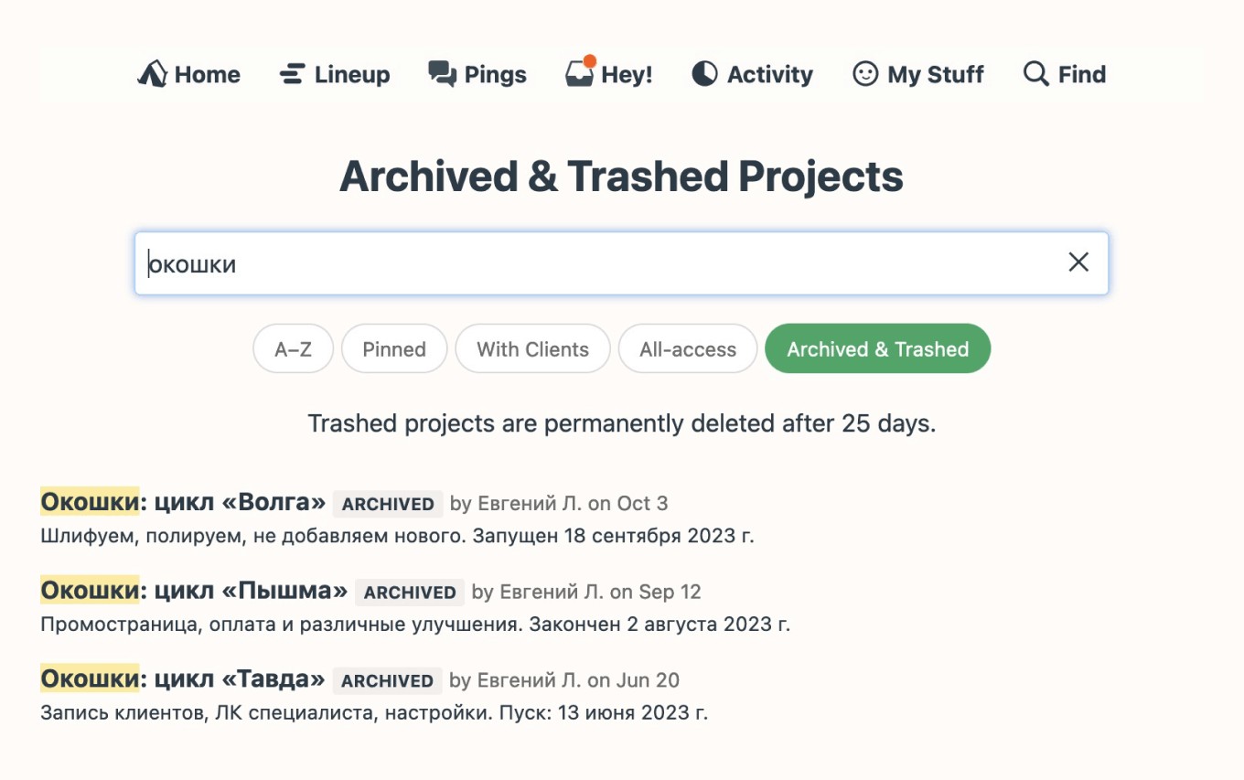This screenshot has height=780, width=1244.
Task: Select the All-access projects filter
Action: (687, 348)
